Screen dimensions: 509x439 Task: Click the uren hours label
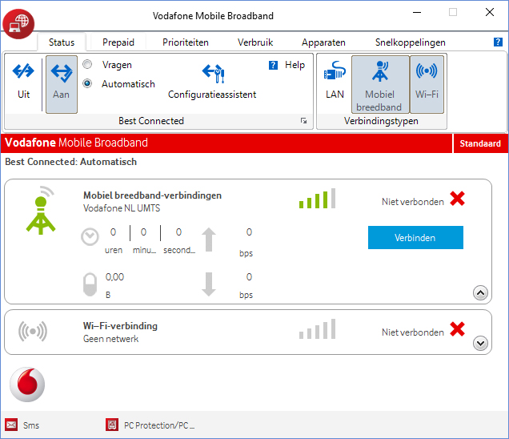[x=114, y=250]
